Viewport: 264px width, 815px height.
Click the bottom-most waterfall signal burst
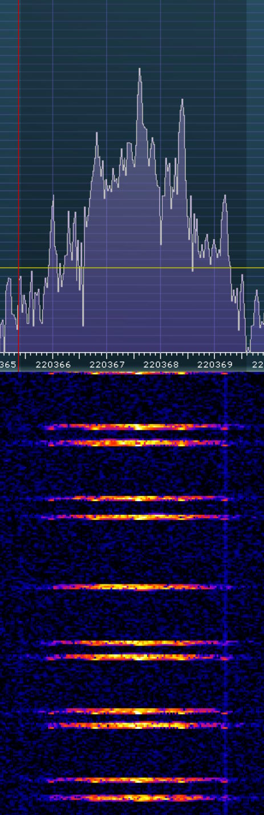point(137,798)
